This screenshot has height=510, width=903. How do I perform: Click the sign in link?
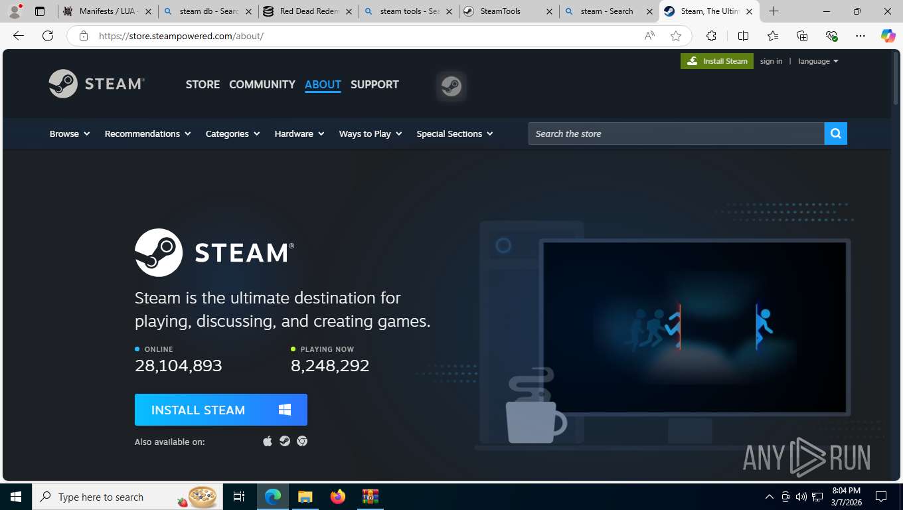771,61
